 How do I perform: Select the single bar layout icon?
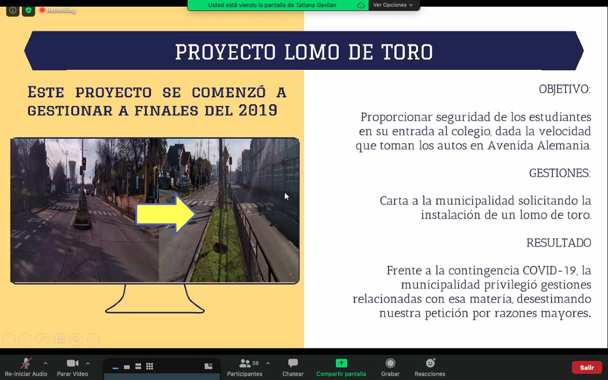click(115, 367)
